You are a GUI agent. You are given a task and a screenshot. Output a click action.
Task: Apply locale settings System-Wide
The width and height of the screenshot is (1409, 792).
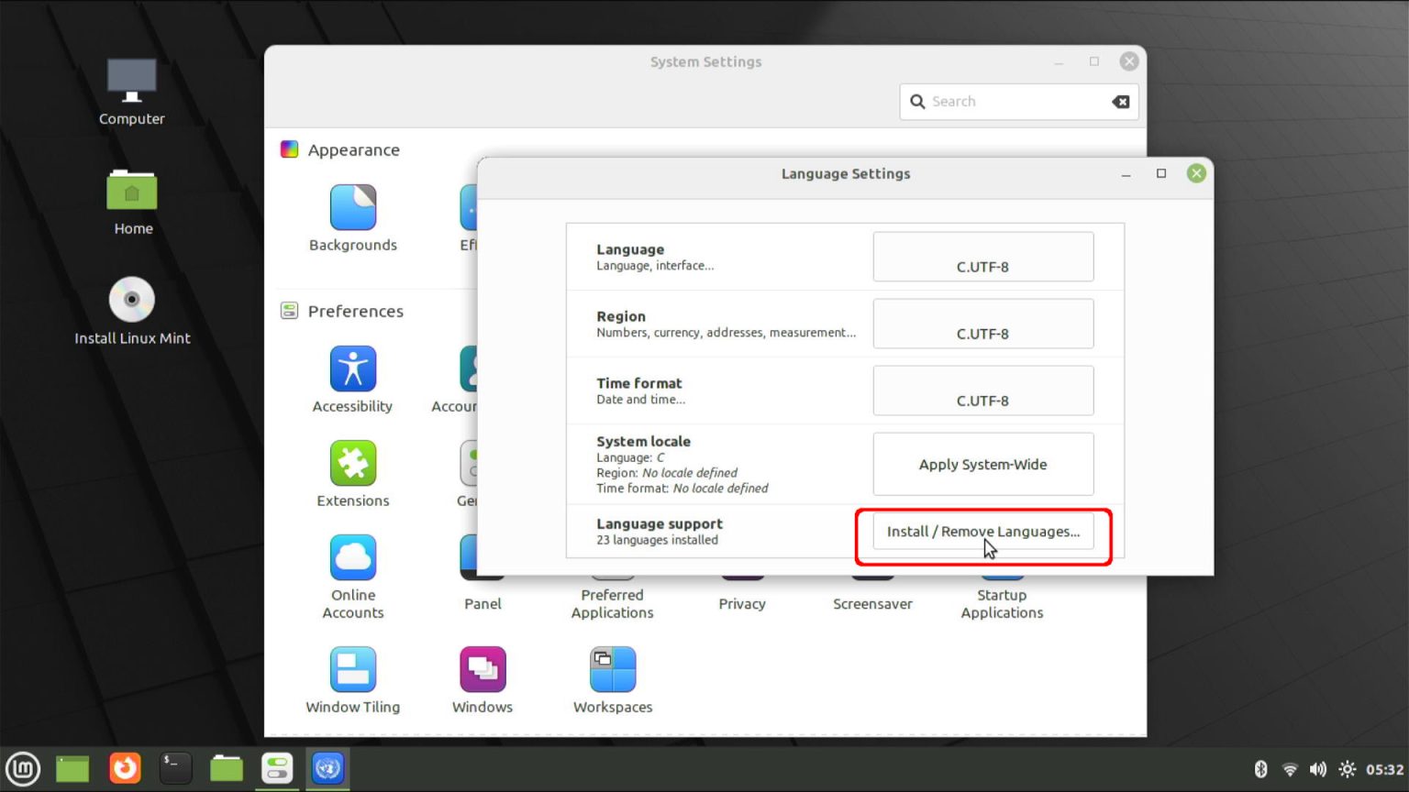click(982, 464)
